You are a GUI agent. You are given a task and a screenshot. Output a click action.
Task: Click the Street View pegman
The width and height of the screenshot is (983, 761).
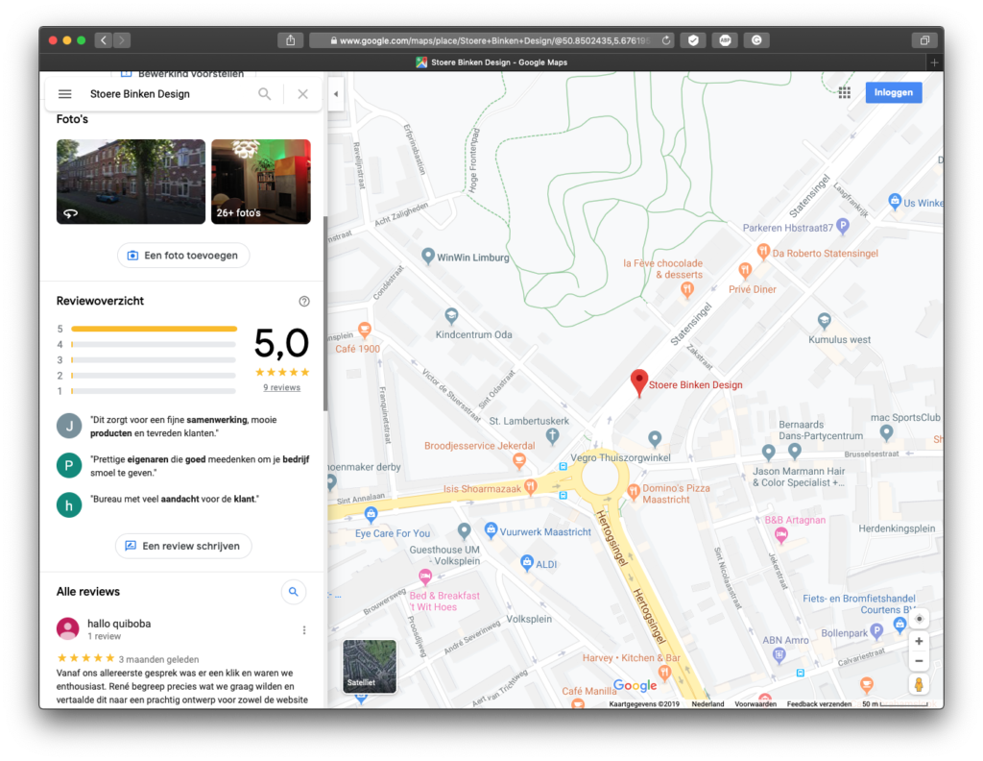click(919, 684)
